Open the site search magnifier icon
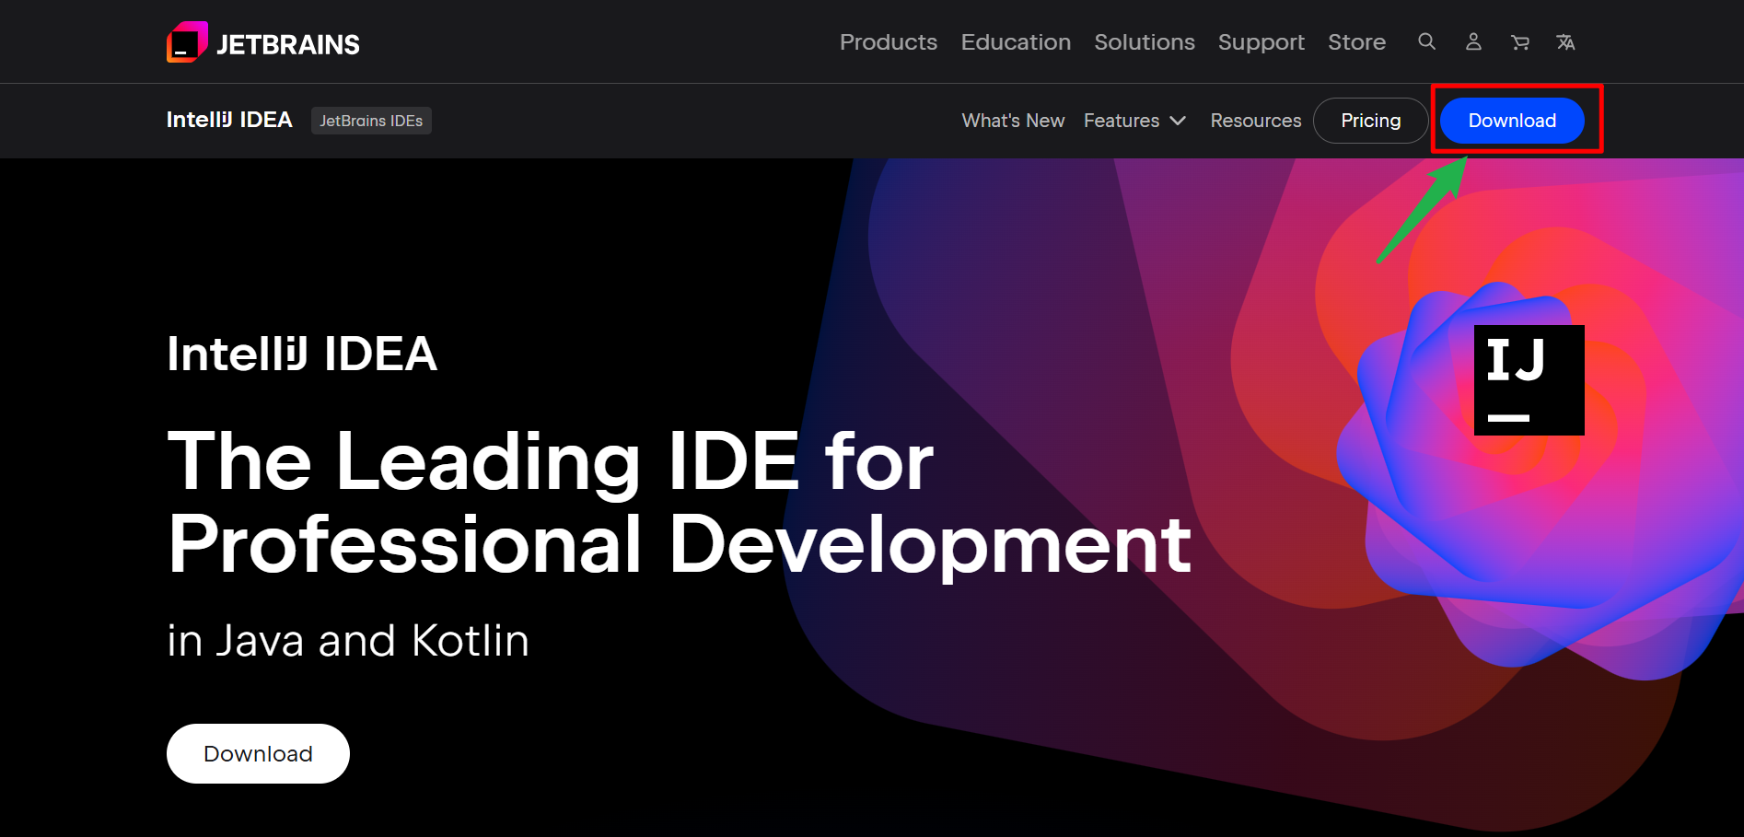The image size is (1744, 837). (1426, 41)
